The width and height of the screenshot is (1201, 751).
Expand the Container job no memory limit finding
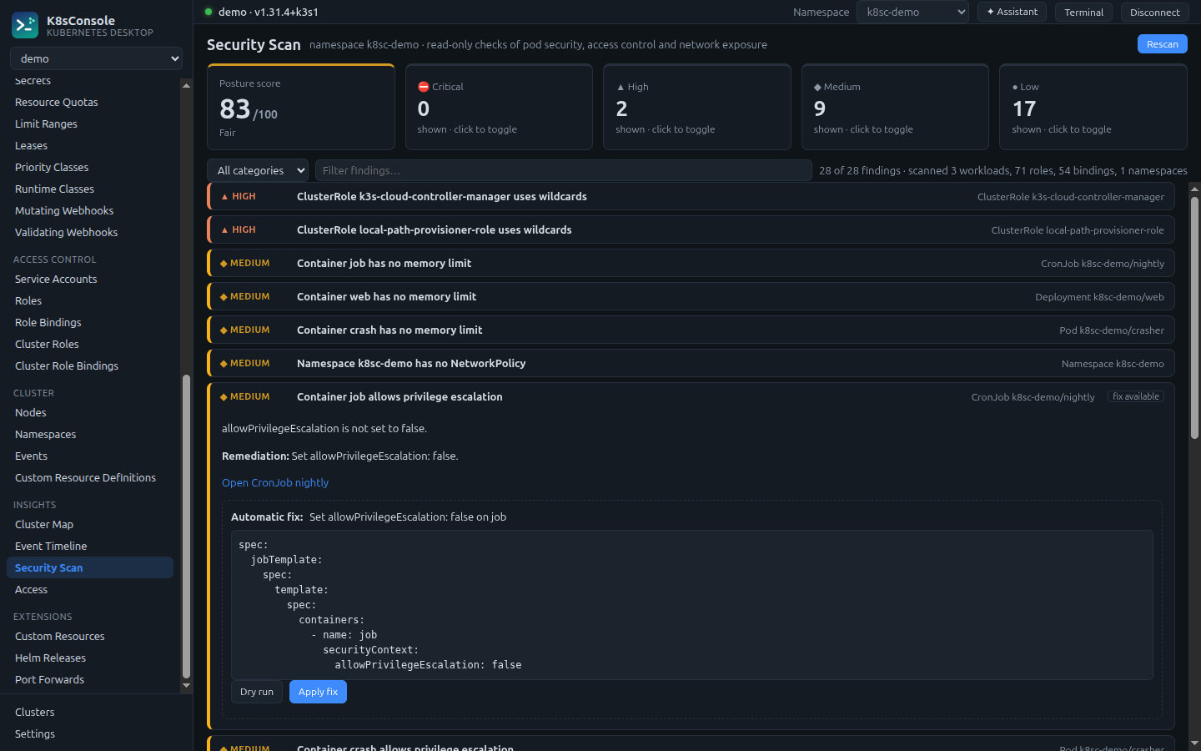pos(691,263)
